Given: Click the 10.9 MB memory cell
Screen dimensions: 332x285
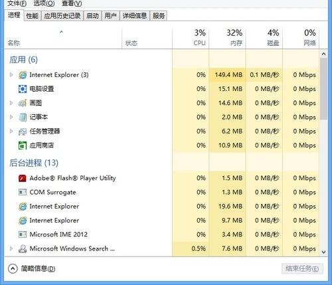Looking at the screenshot, I should click(x=227, y=145).
